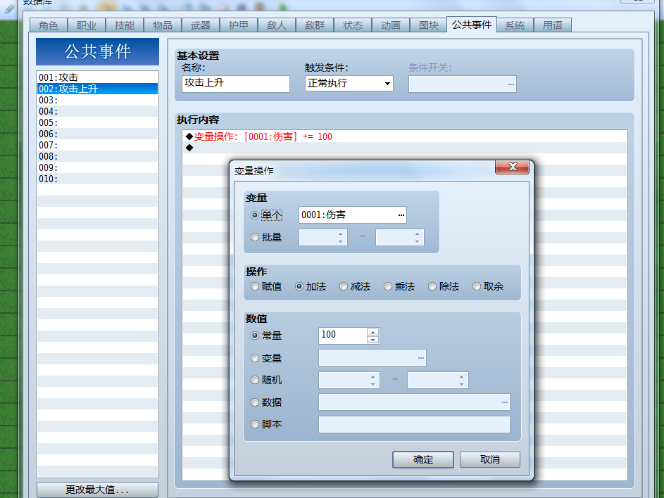Select empty event slot 003:

[97, 101]
